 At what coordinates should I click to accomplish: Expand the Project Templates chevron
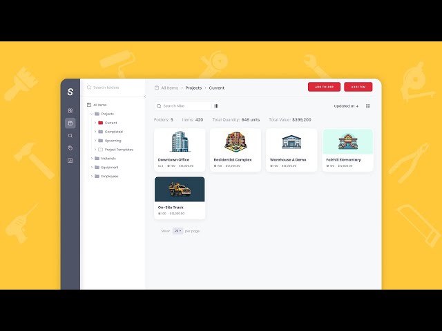tap(95, 150)
